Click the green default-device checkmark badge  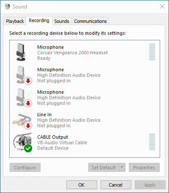28,148
